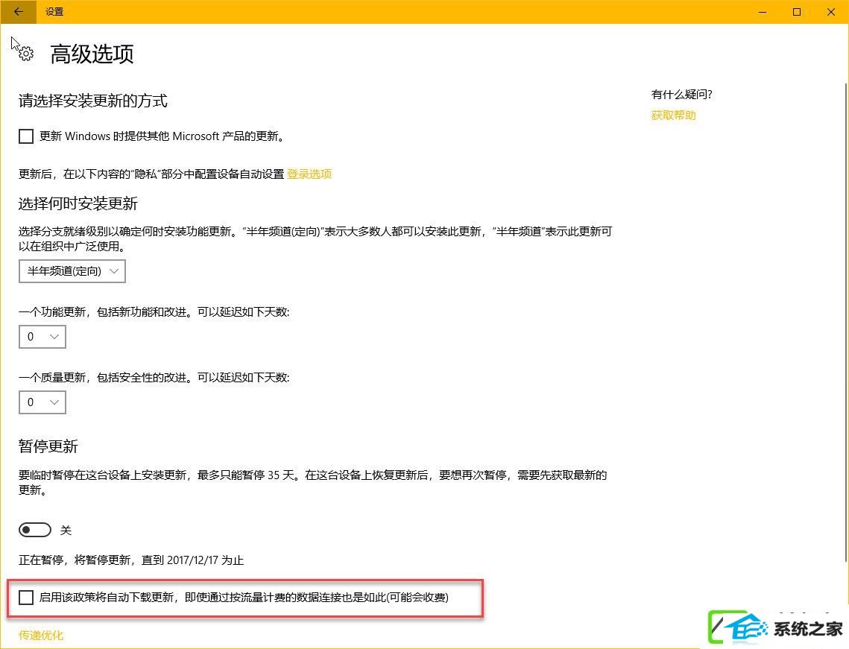Click the 一个功能更新 deferral description text
Image resolution: width=849 pixels, height=649 pixels.
[154, 312]
